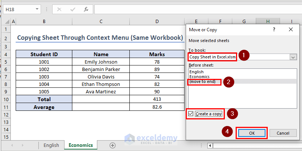Close the Move or Copy dialog
Screen dimensions: 302x151
291,30
